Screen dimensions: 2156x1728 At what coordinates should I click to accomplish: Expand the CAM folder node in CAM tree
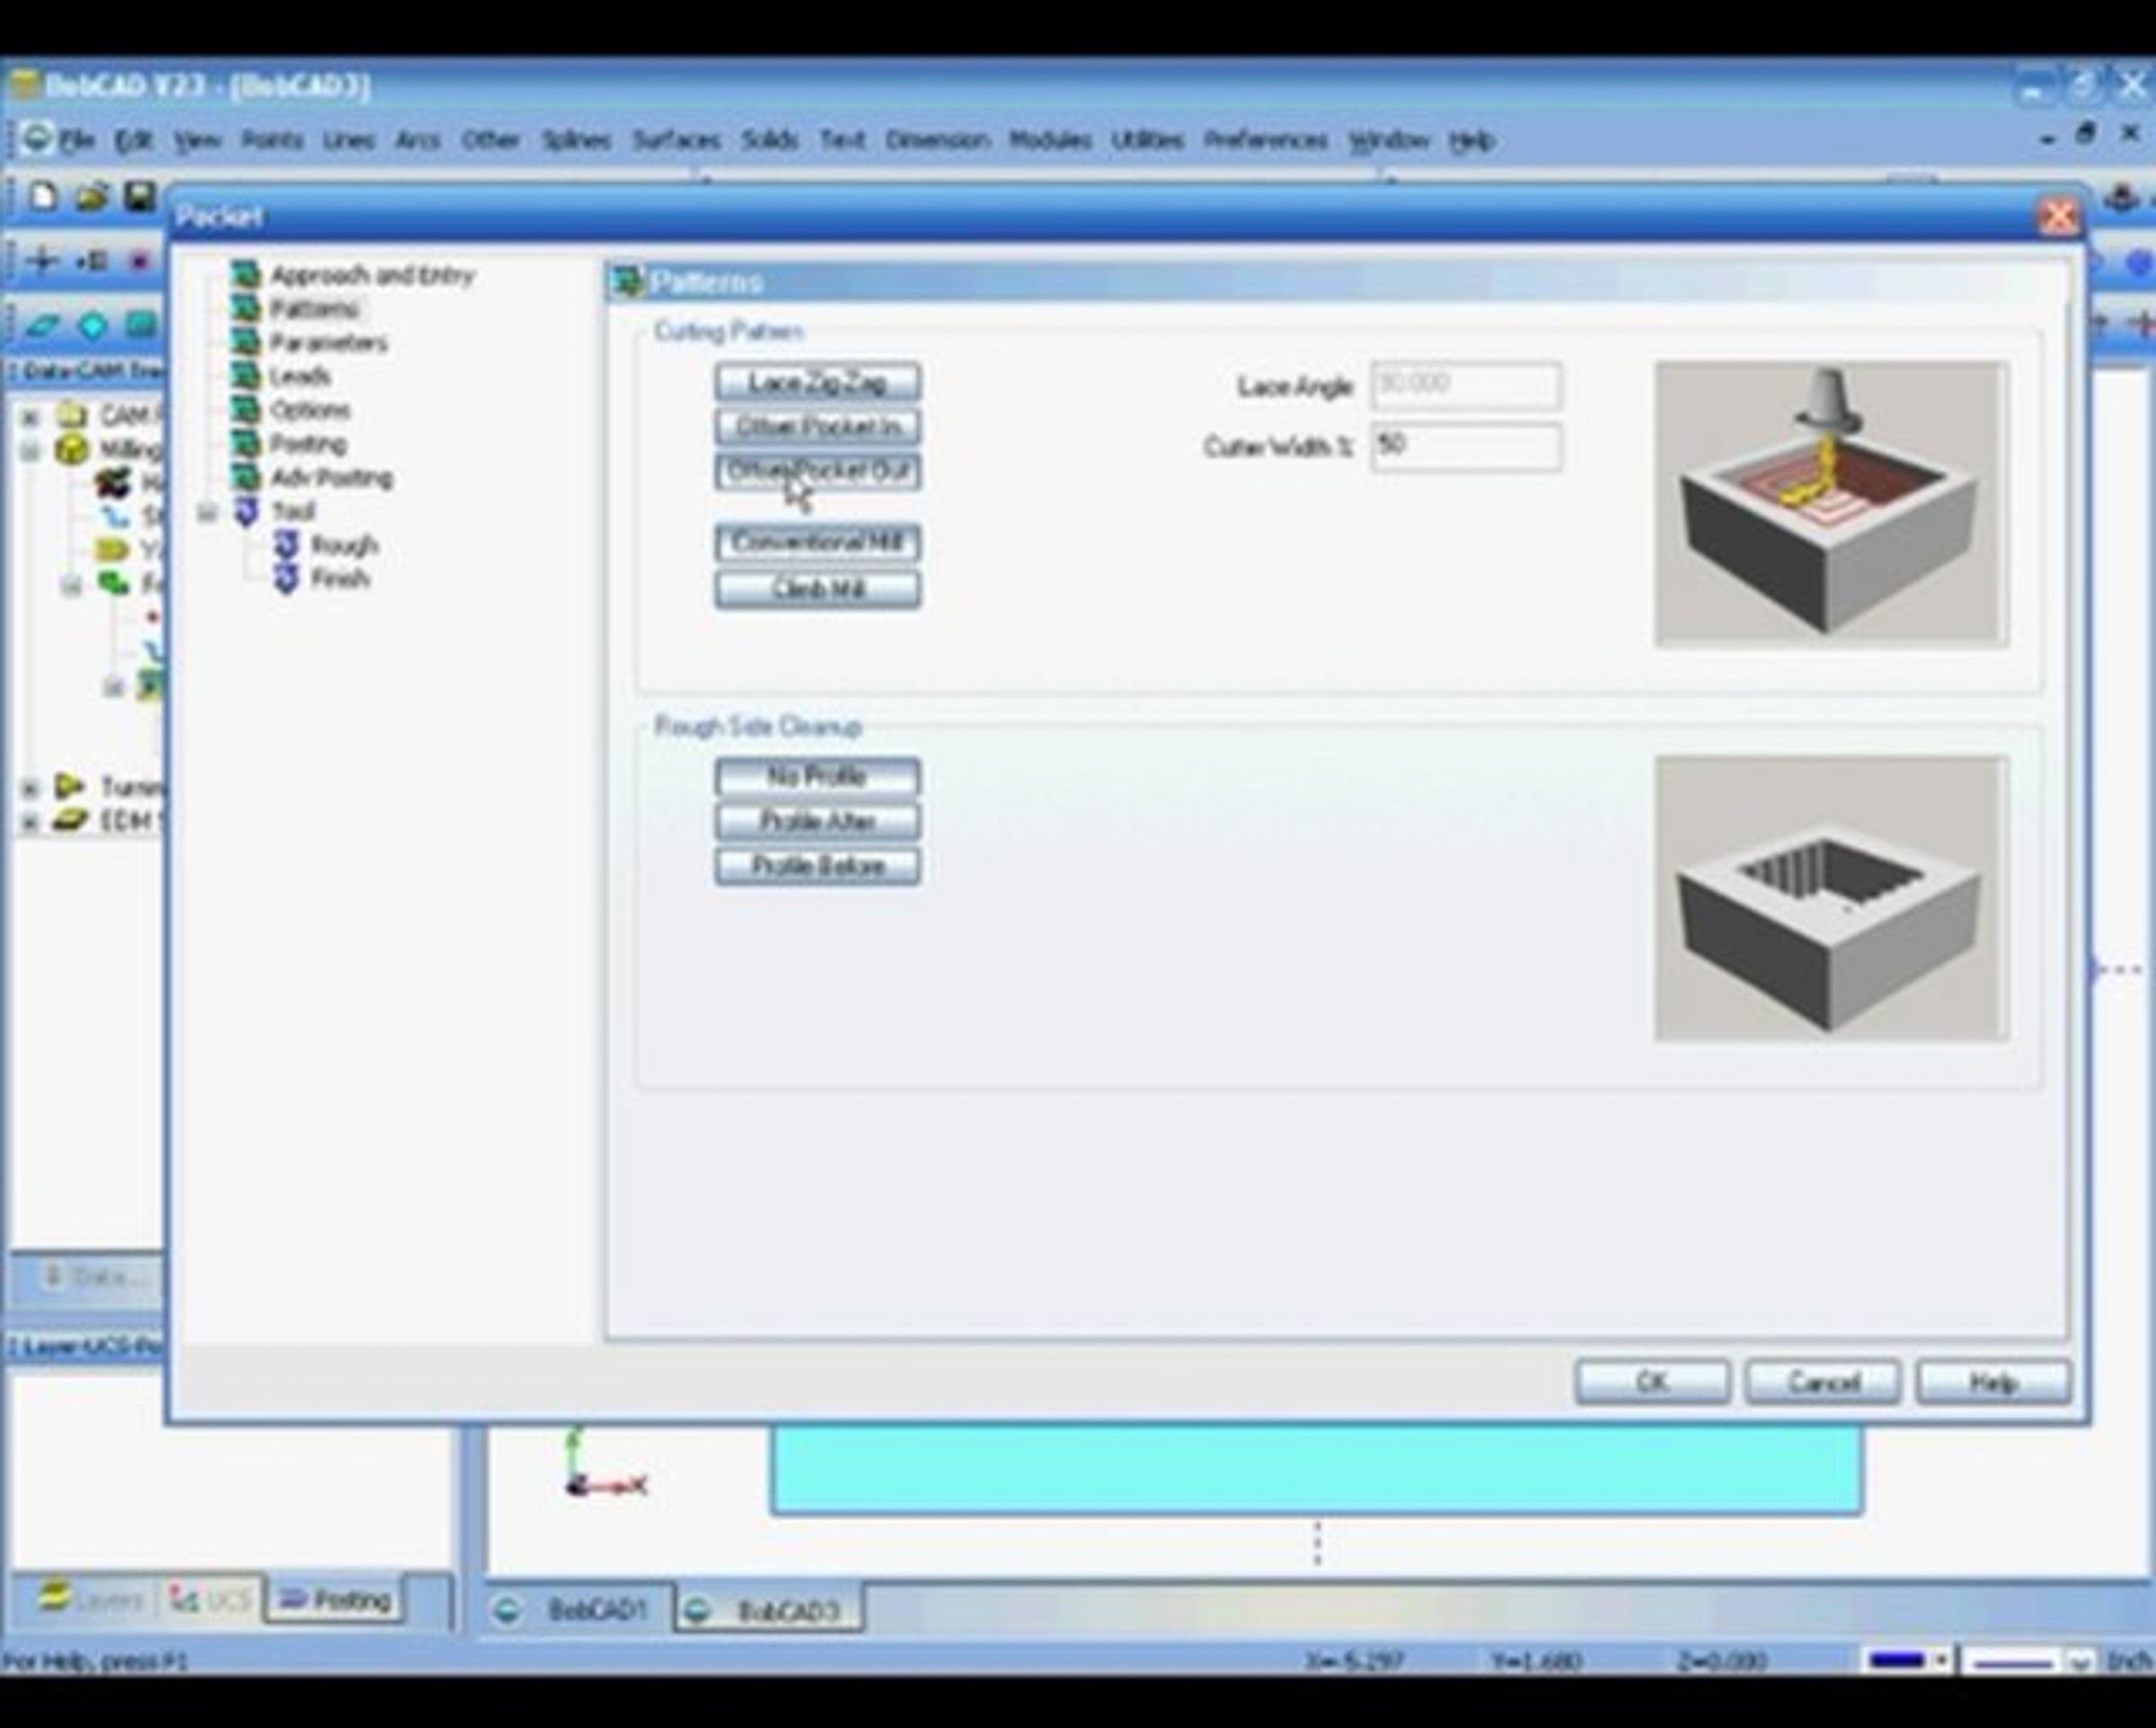(30, 416)
